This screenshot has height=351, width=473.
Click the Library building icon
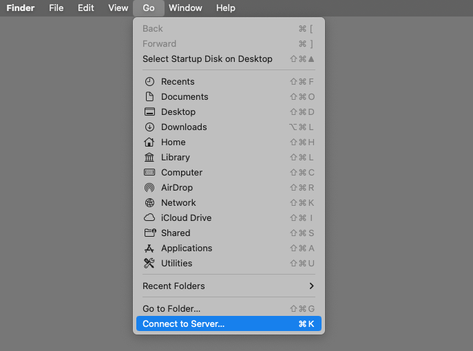pyautogui.click(x=149, y=157)
